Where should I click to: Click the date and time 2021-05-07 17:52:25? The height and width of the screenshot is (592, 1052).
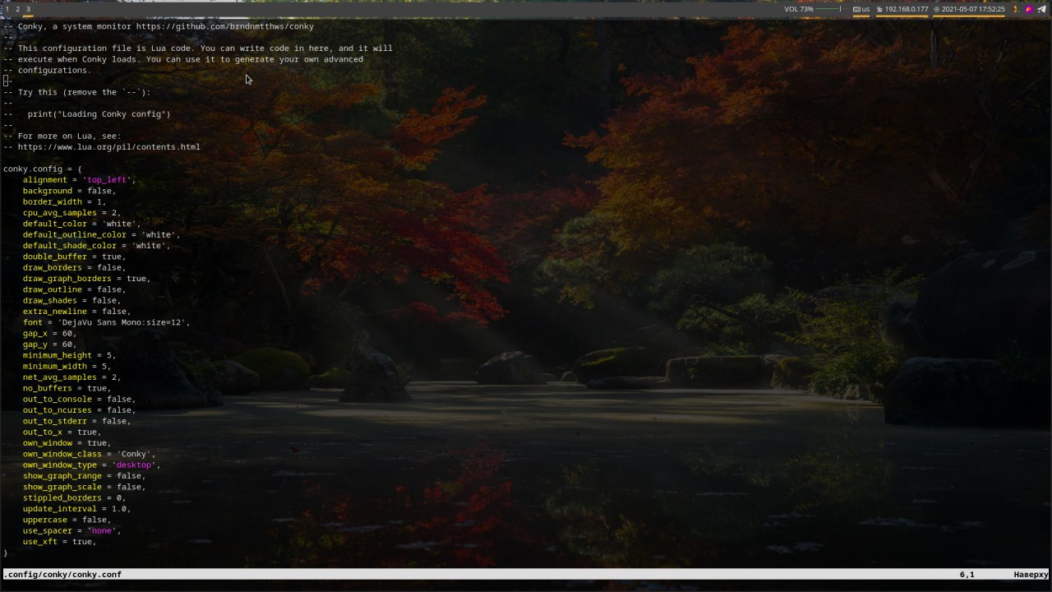(x=973, y=9)
